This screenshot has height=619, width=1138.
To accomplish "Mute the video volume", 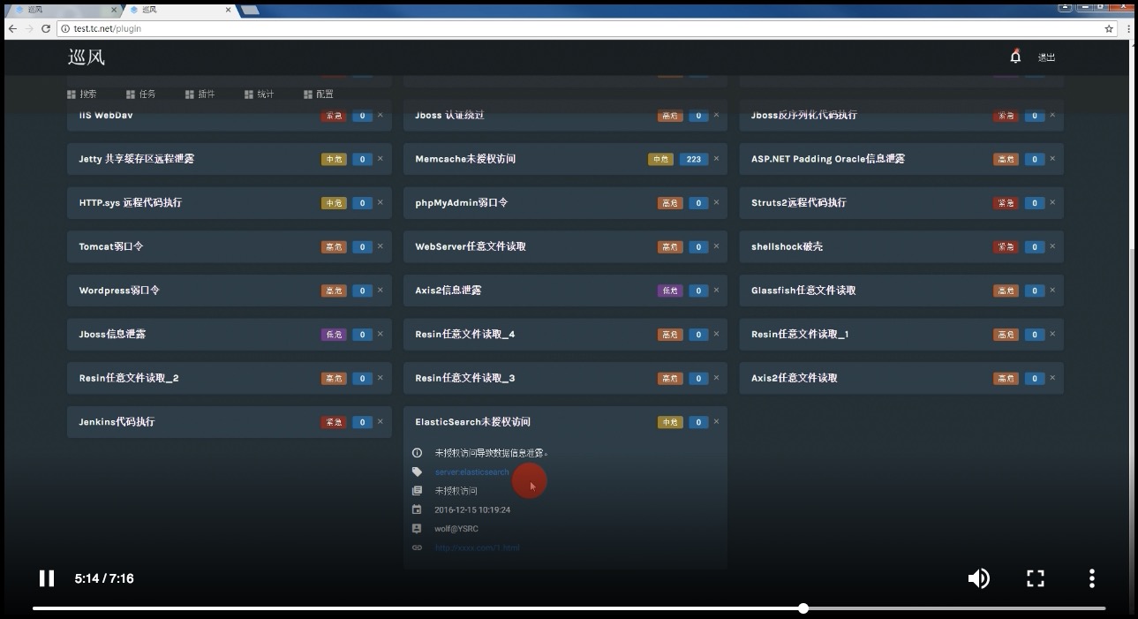I will click(x=978, y=578).
